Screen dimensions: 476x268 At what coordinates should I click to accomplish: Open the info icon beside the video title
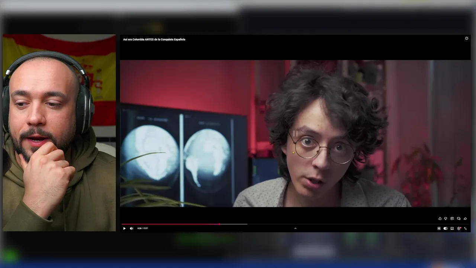(x=467, y=38)
